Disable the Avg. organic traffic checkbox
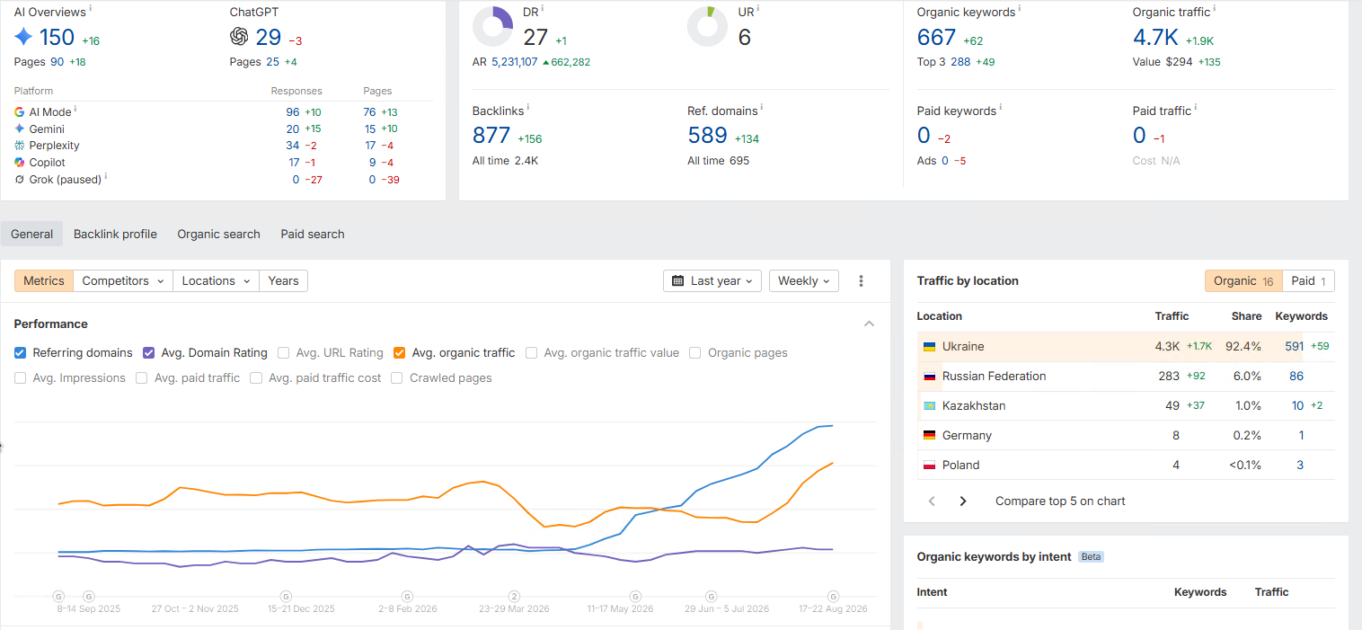Screen dimensions: 1362x630 [x=400, y=353]
